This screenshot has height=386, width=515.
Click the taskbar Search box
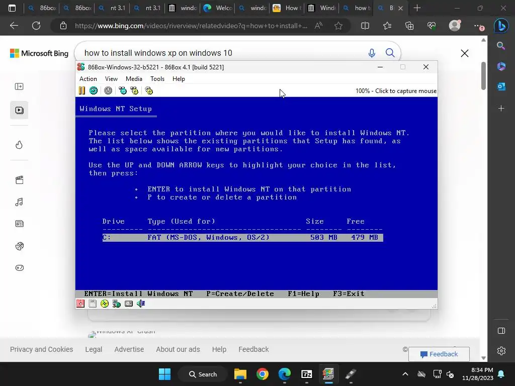pyautogui.click(x=203, y=374)
